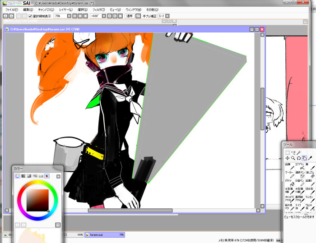Toggle the scratchpad view in color panel
Viewport: 316px width, 243px height.
[47, 176]
